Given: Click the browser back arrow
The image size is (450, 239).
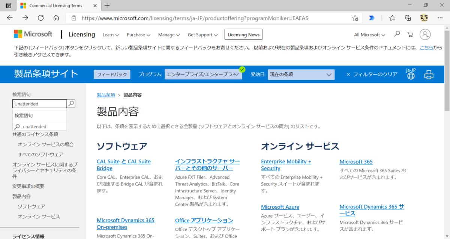Looking at the screenshot, I should pos(10,18).
